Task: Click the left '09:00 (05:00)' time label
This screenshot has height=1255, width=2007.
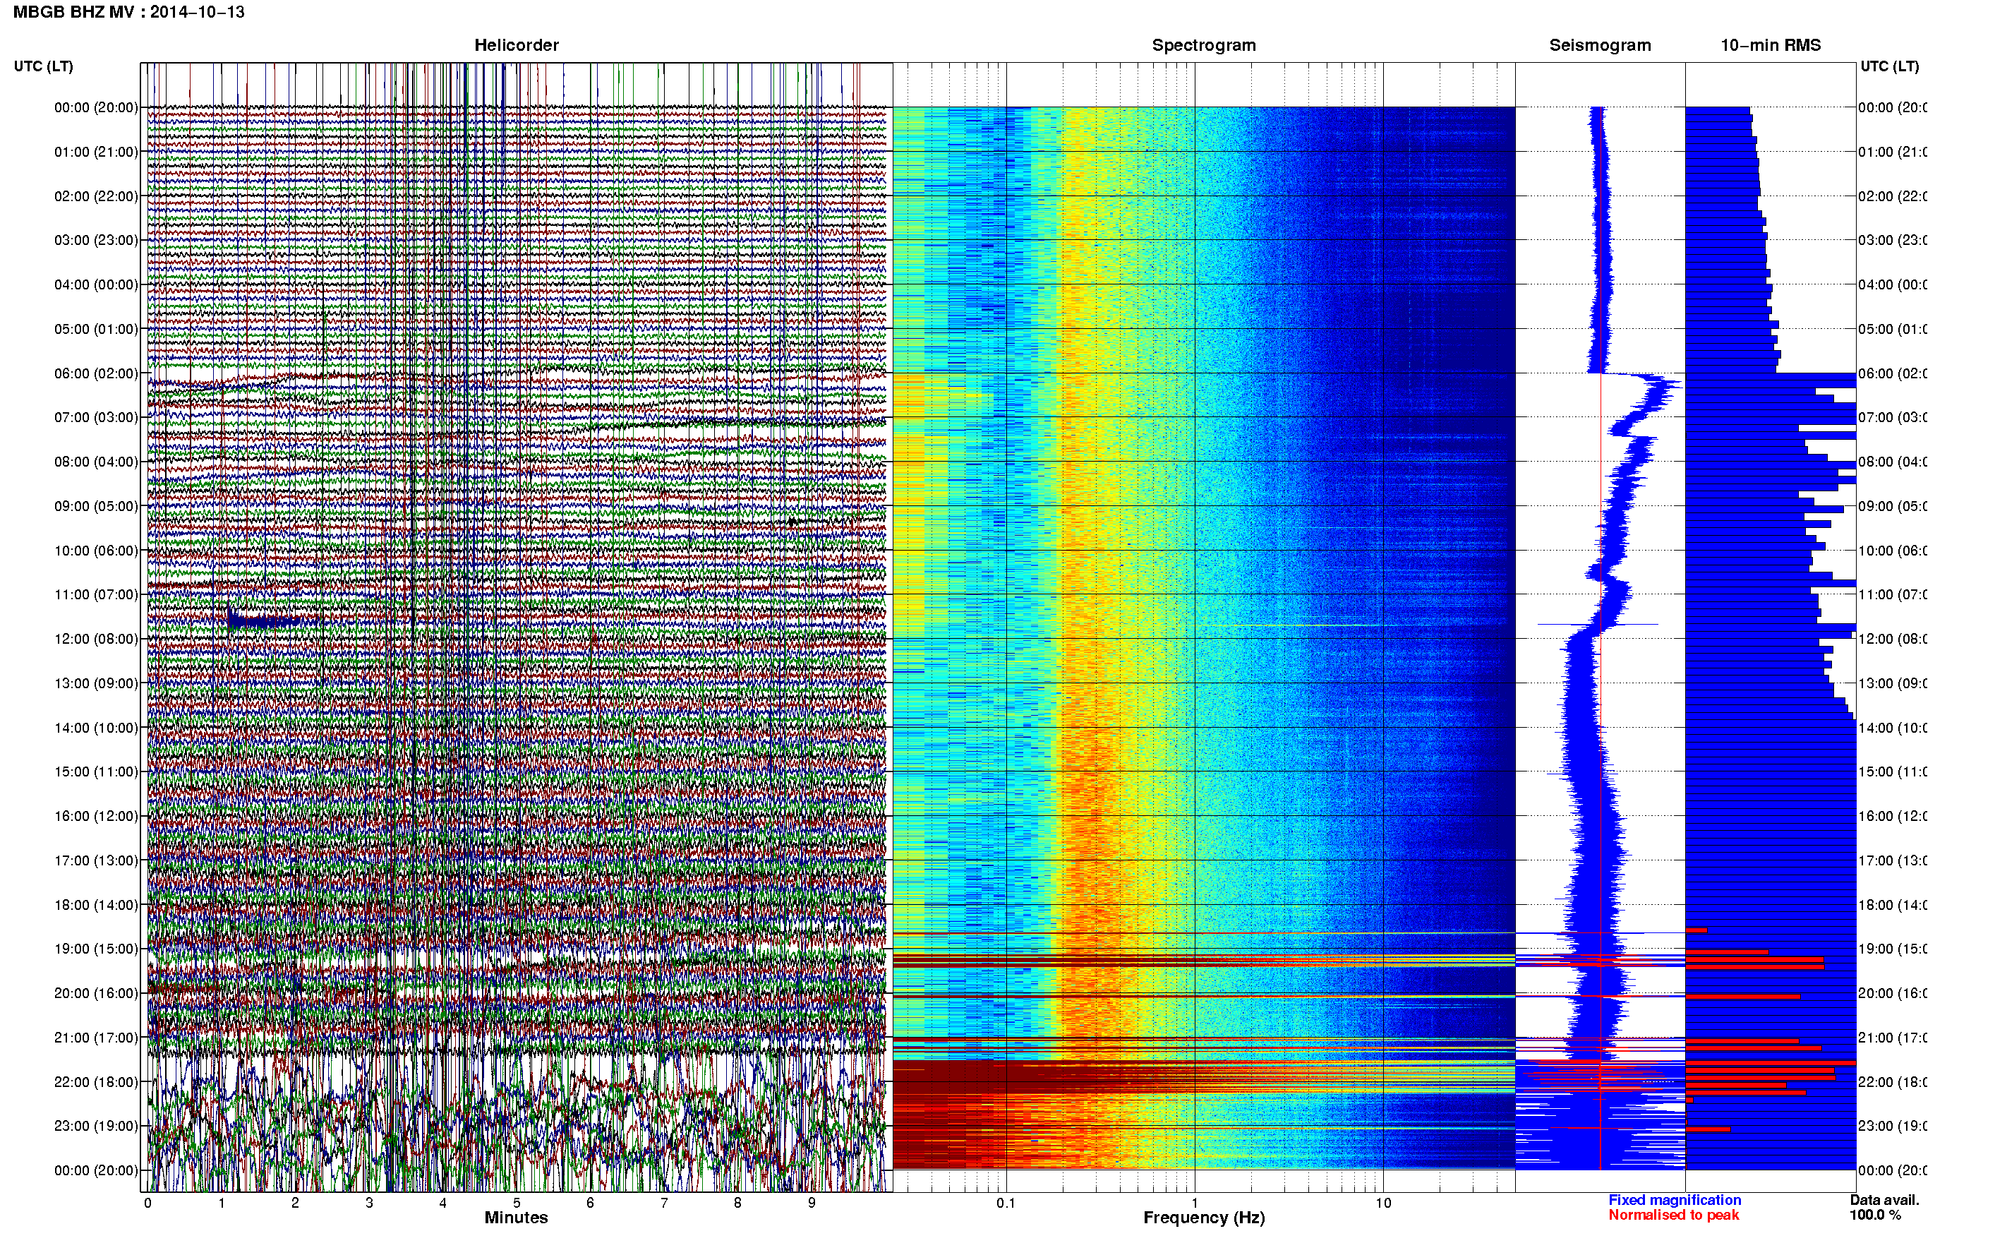Action: 96,506
